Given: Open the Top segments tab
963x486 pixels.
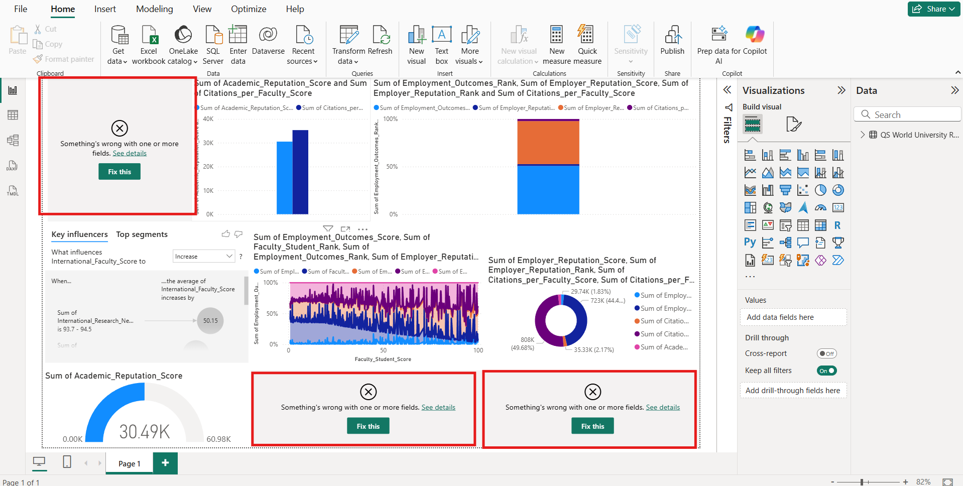Looking at the screenshot, I should 142,234.
